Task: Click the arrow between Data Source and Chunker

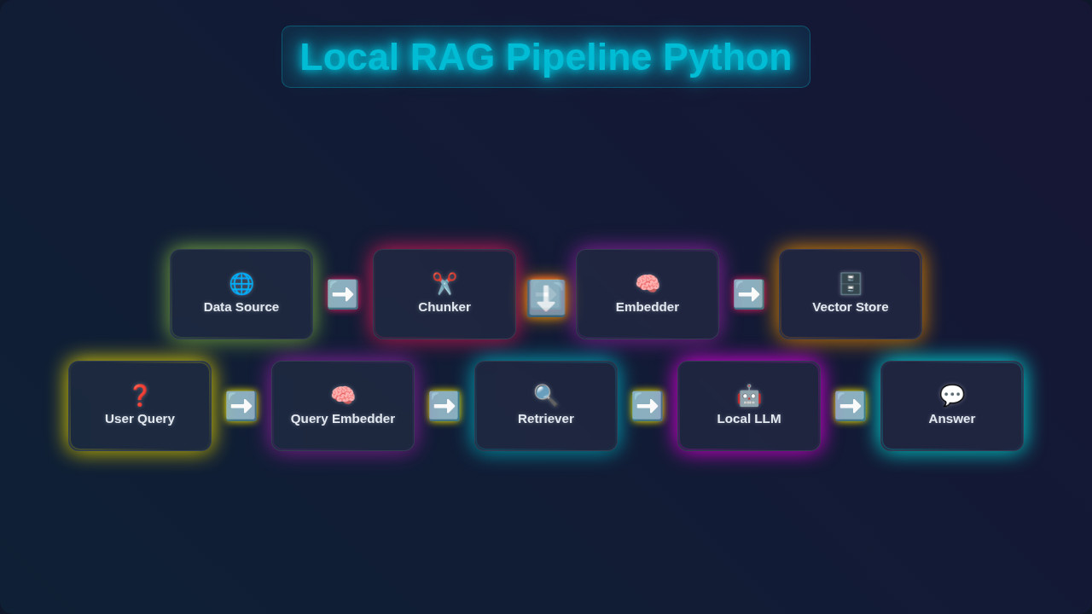Action: coord(342,293)
